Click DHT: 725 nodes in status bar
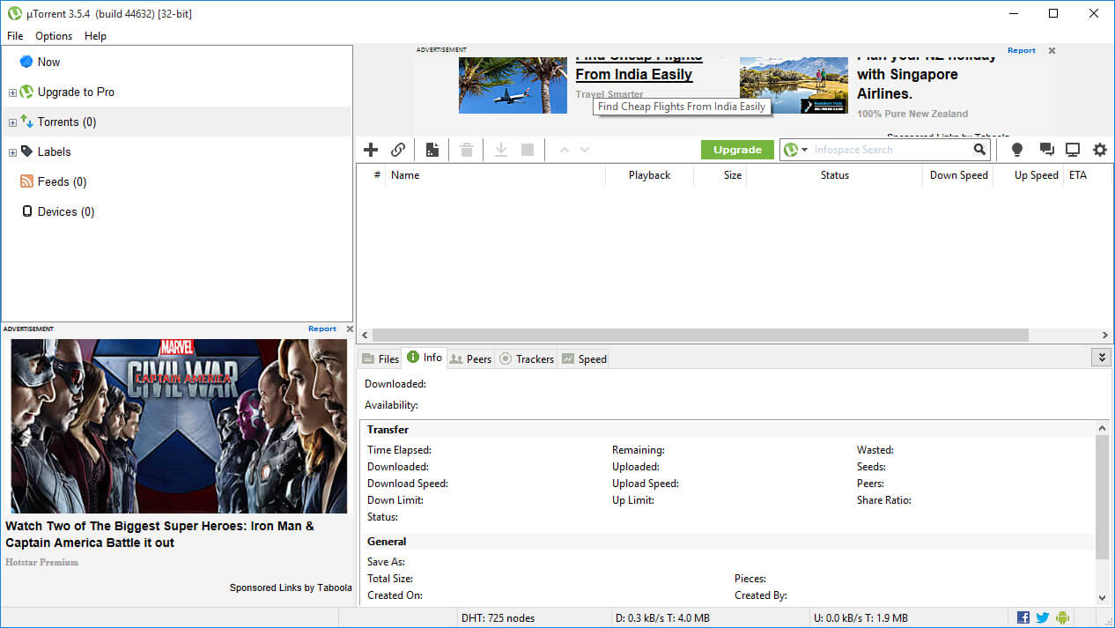Viewport: 1115px width, 628px height. (x=498, y=618)
